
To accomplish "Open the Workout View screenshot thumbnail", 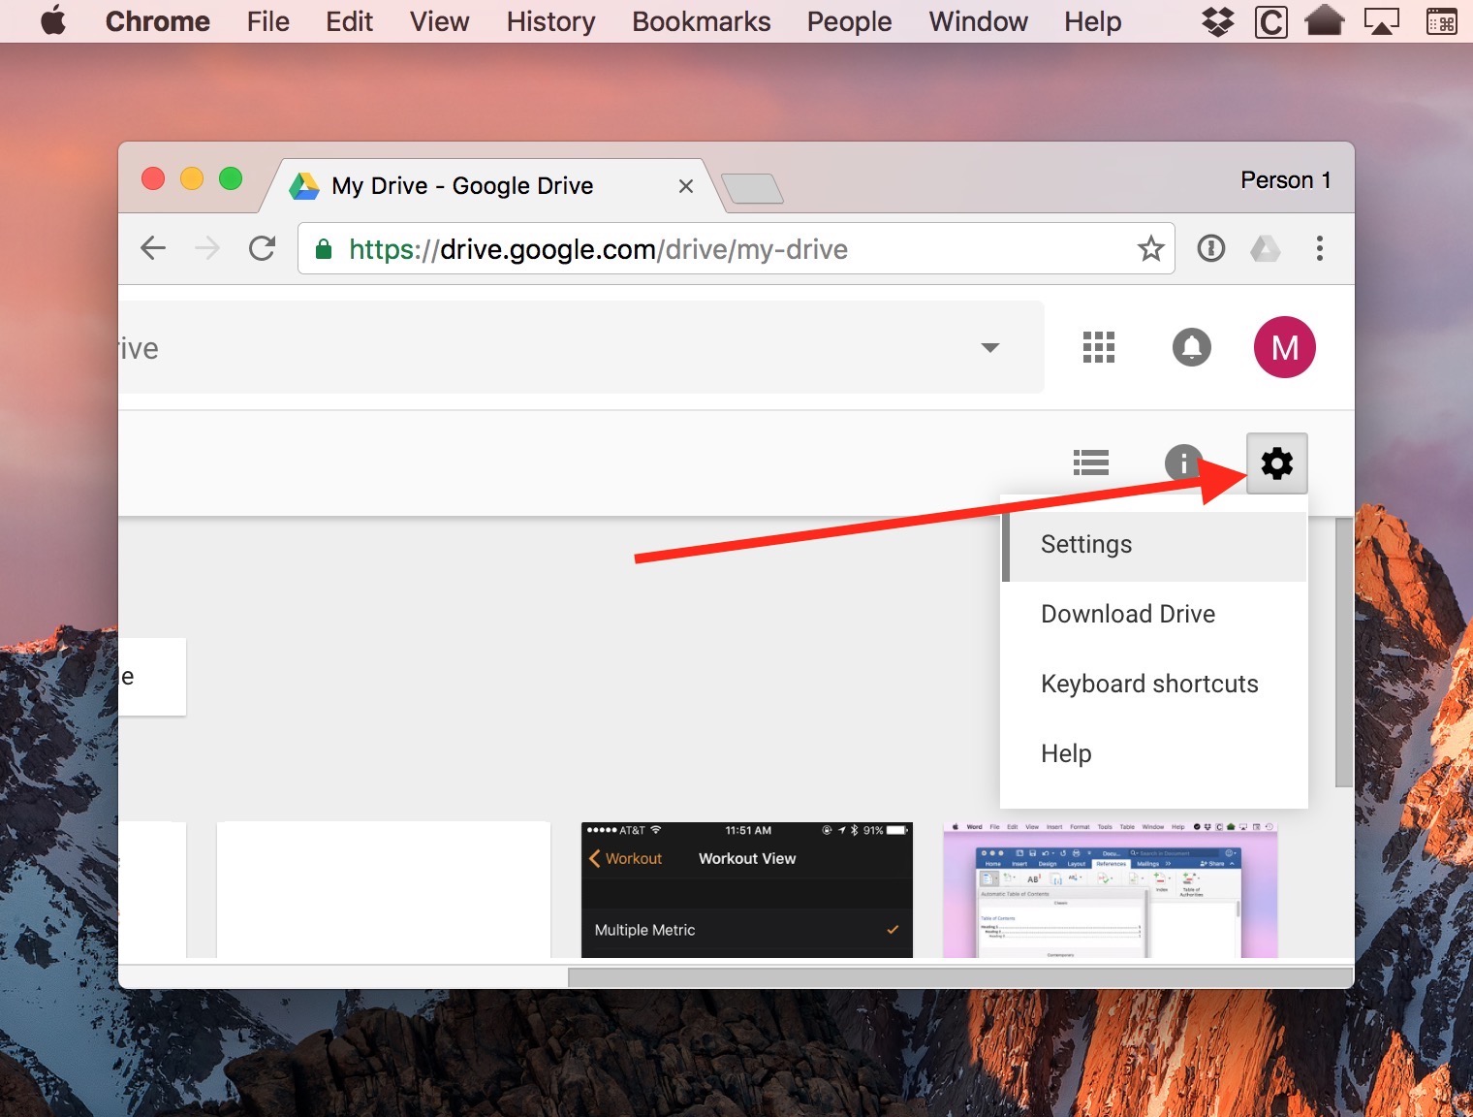I will tap(747, 890).
